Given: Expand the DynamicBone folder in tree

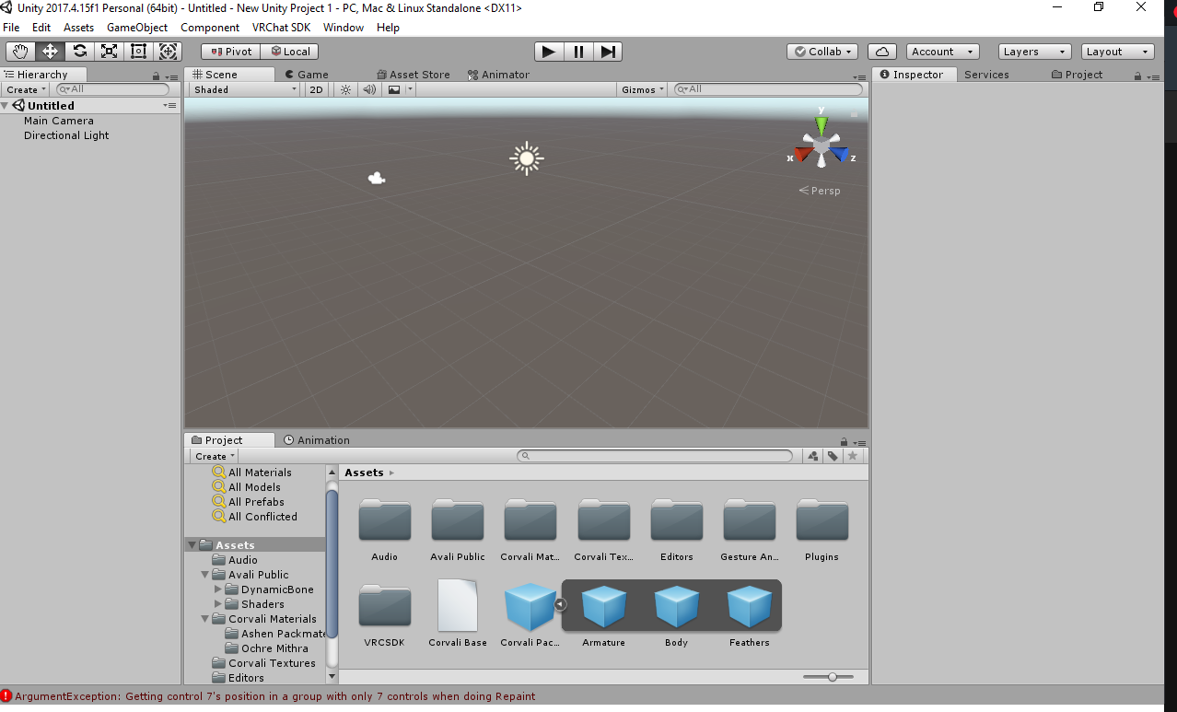Looking at the screenshot, I should tap(217, 589).
